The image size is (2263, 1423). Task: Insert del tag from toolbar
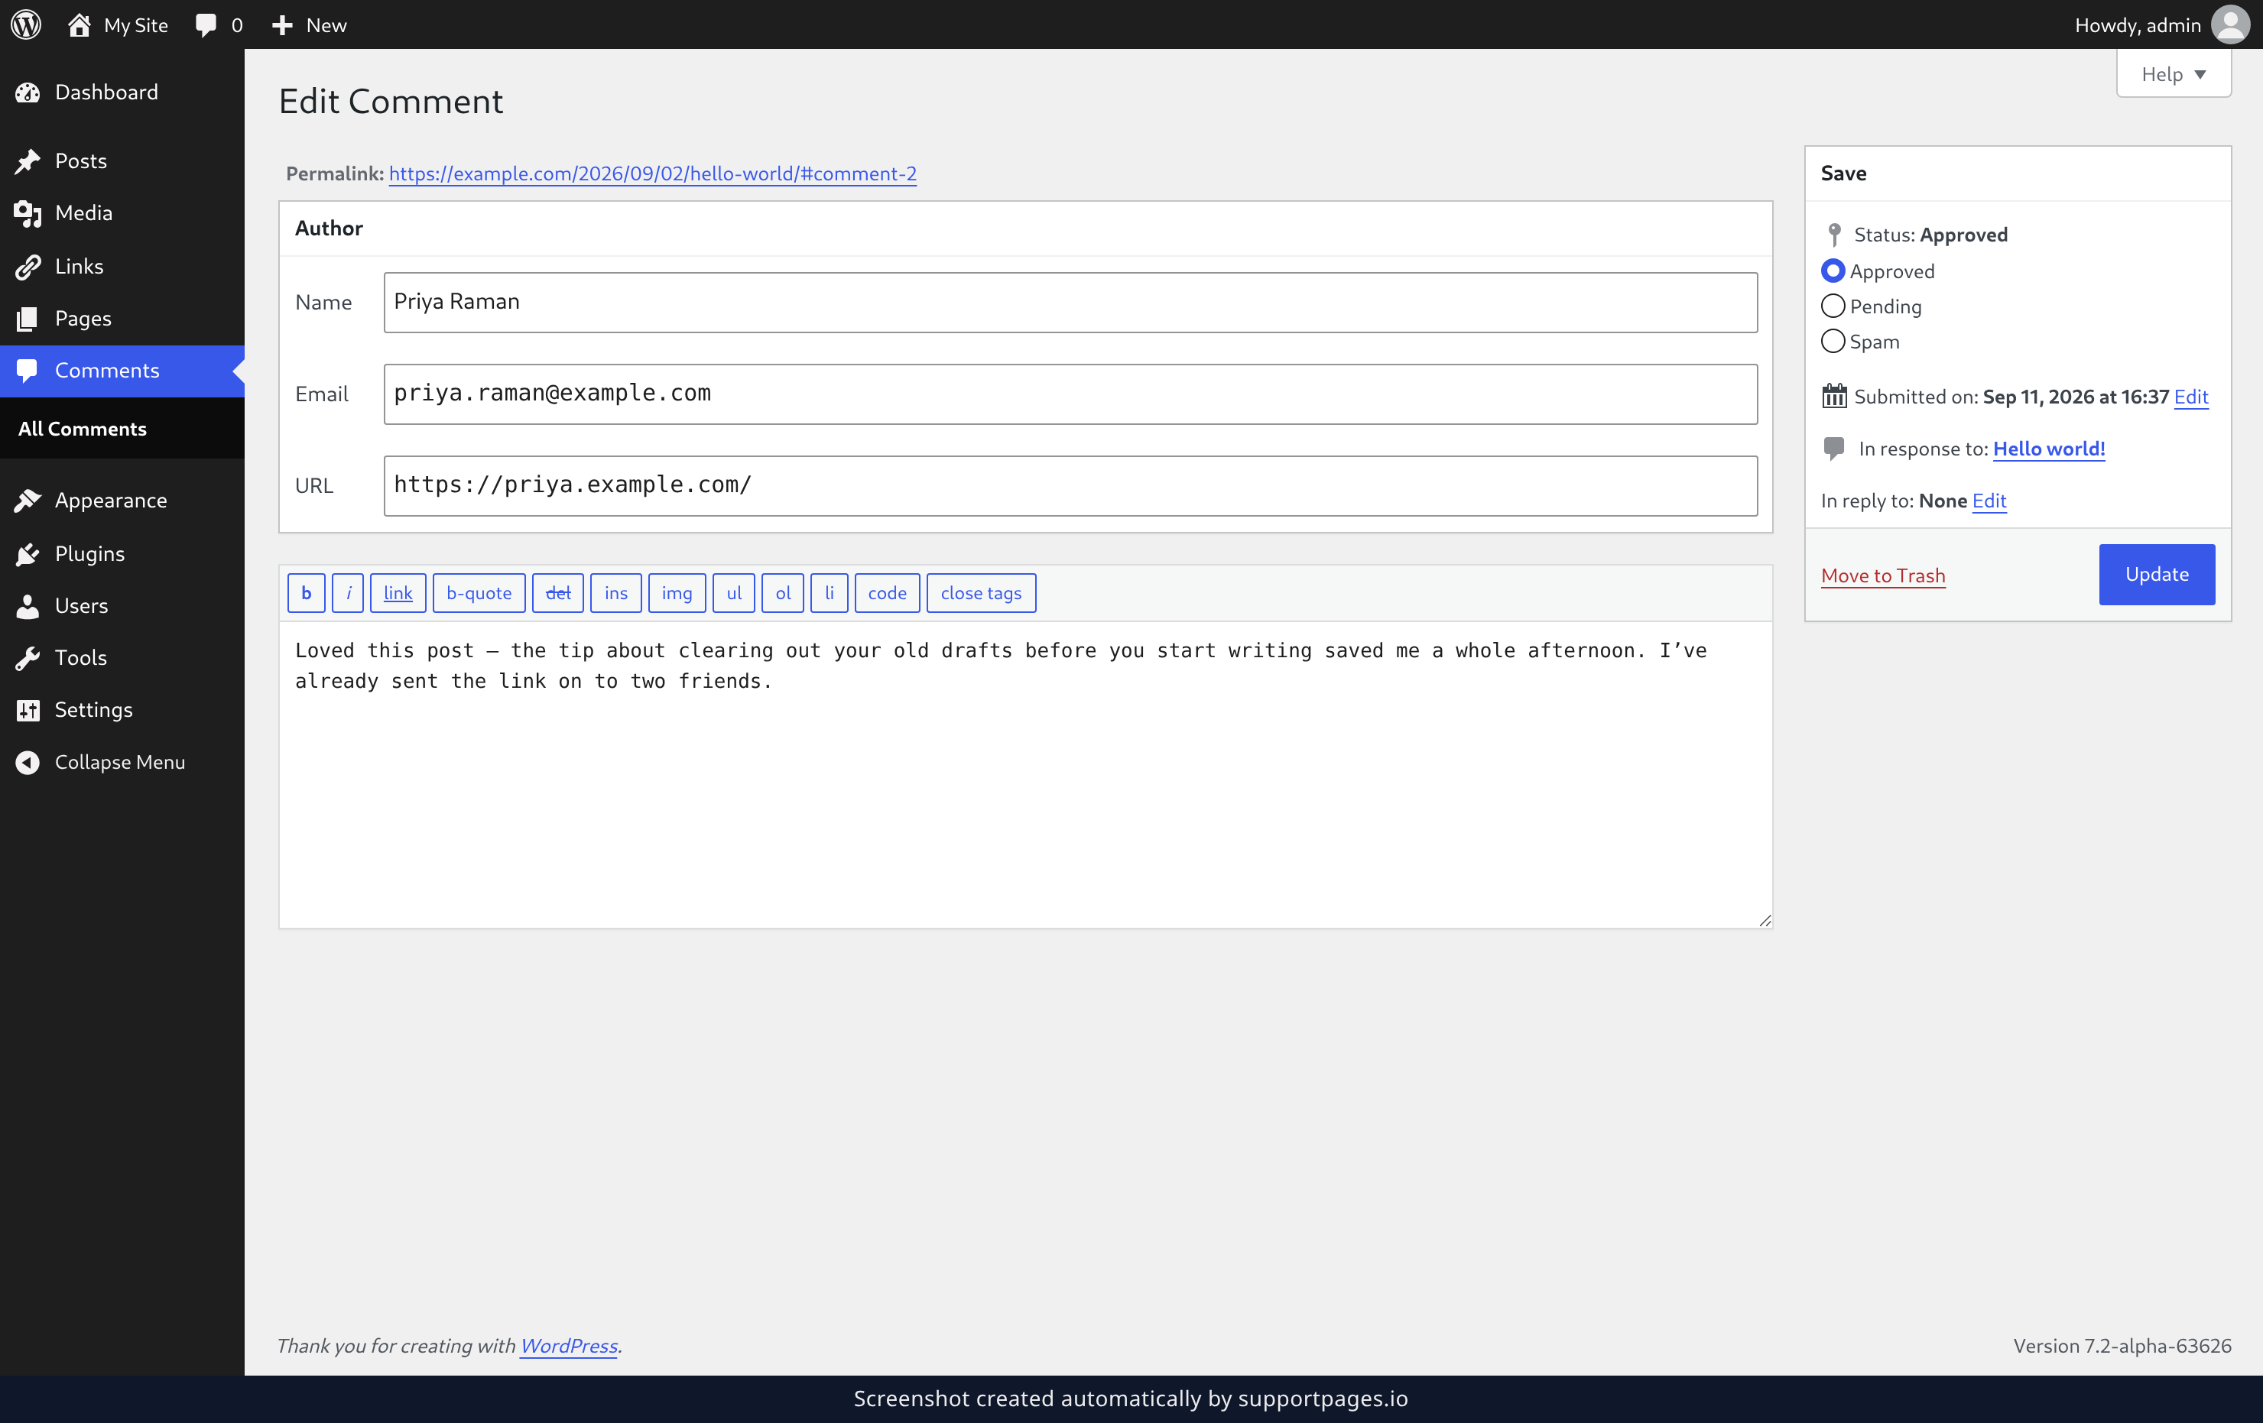click(558, 593)
